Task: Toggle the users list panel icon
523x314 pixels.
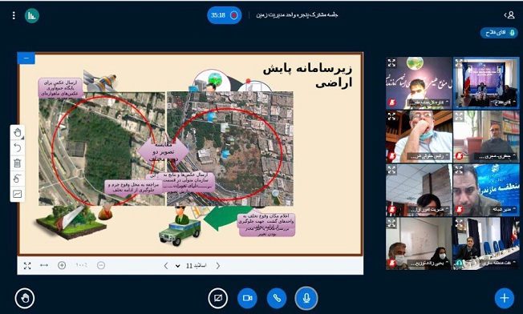Action: [x=509, y=15]
